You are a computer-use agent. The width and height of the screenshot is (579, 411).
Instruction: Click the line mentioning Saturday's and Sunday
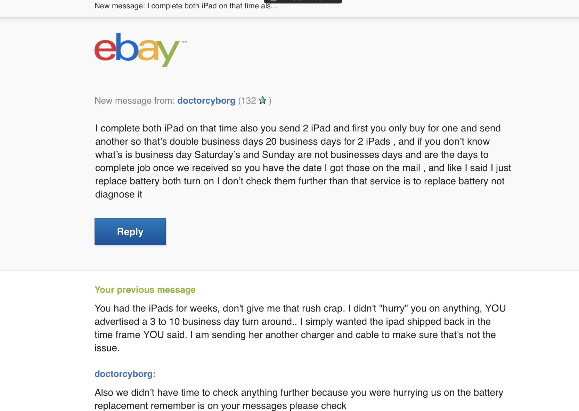click(x=292, y=155)
